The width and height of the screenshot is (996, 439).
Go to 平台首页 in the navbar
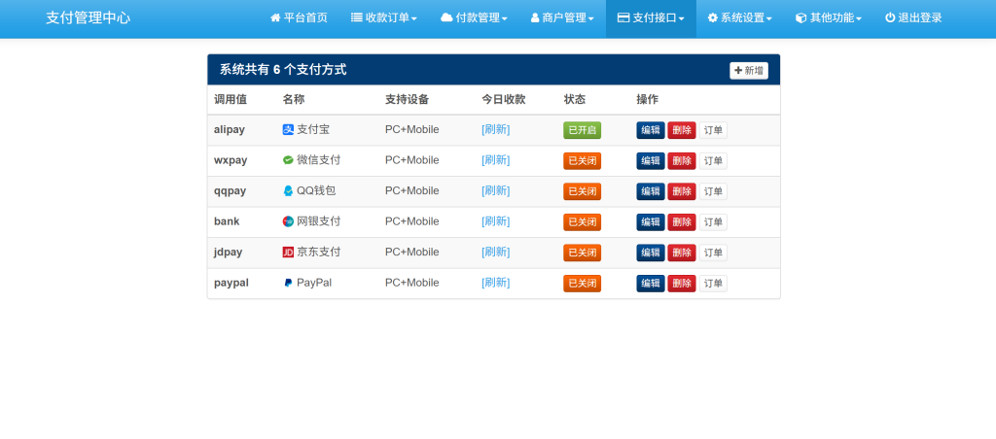coord(299,17)
